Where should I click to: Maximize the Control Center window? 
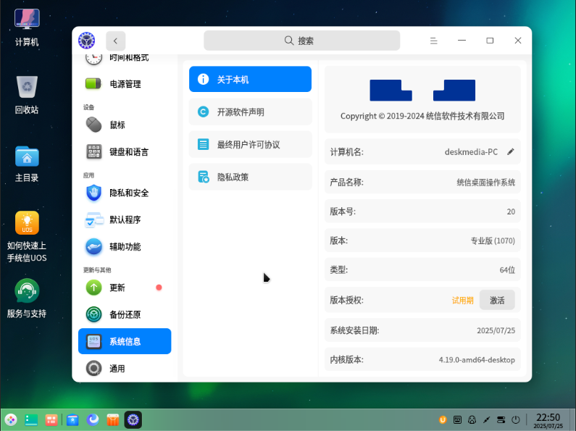click(x=490, y=41)
